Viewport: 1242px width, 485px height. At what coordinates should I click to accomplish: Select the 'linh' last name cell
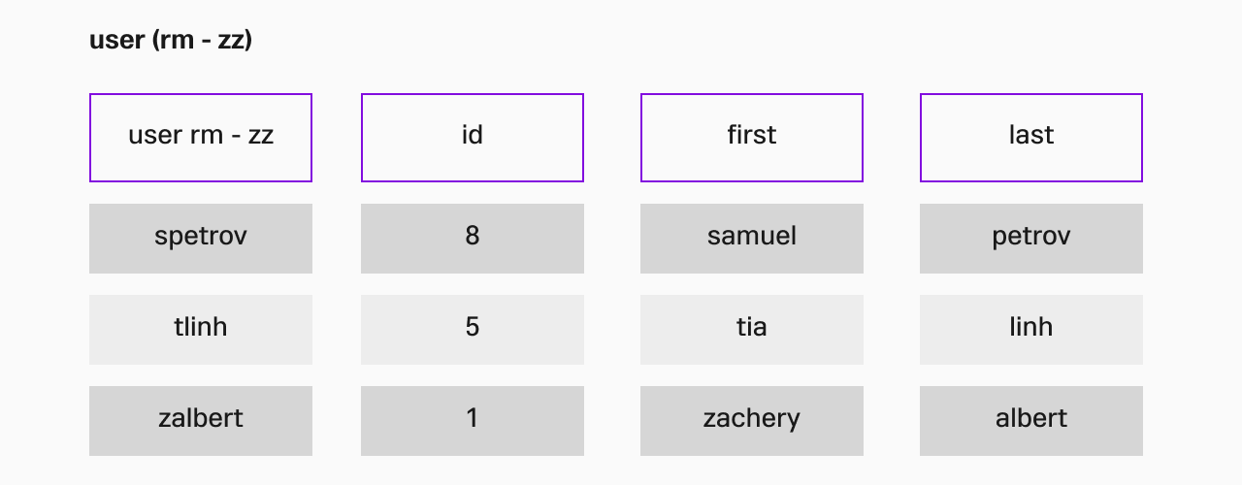(x=1031, y=330)
